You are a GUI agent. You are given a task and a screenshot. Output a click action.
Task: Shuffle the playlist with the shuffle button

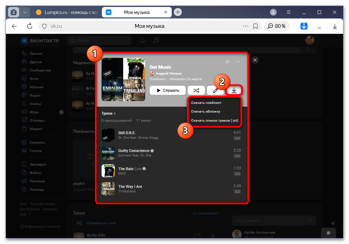[x=196, y=90]
